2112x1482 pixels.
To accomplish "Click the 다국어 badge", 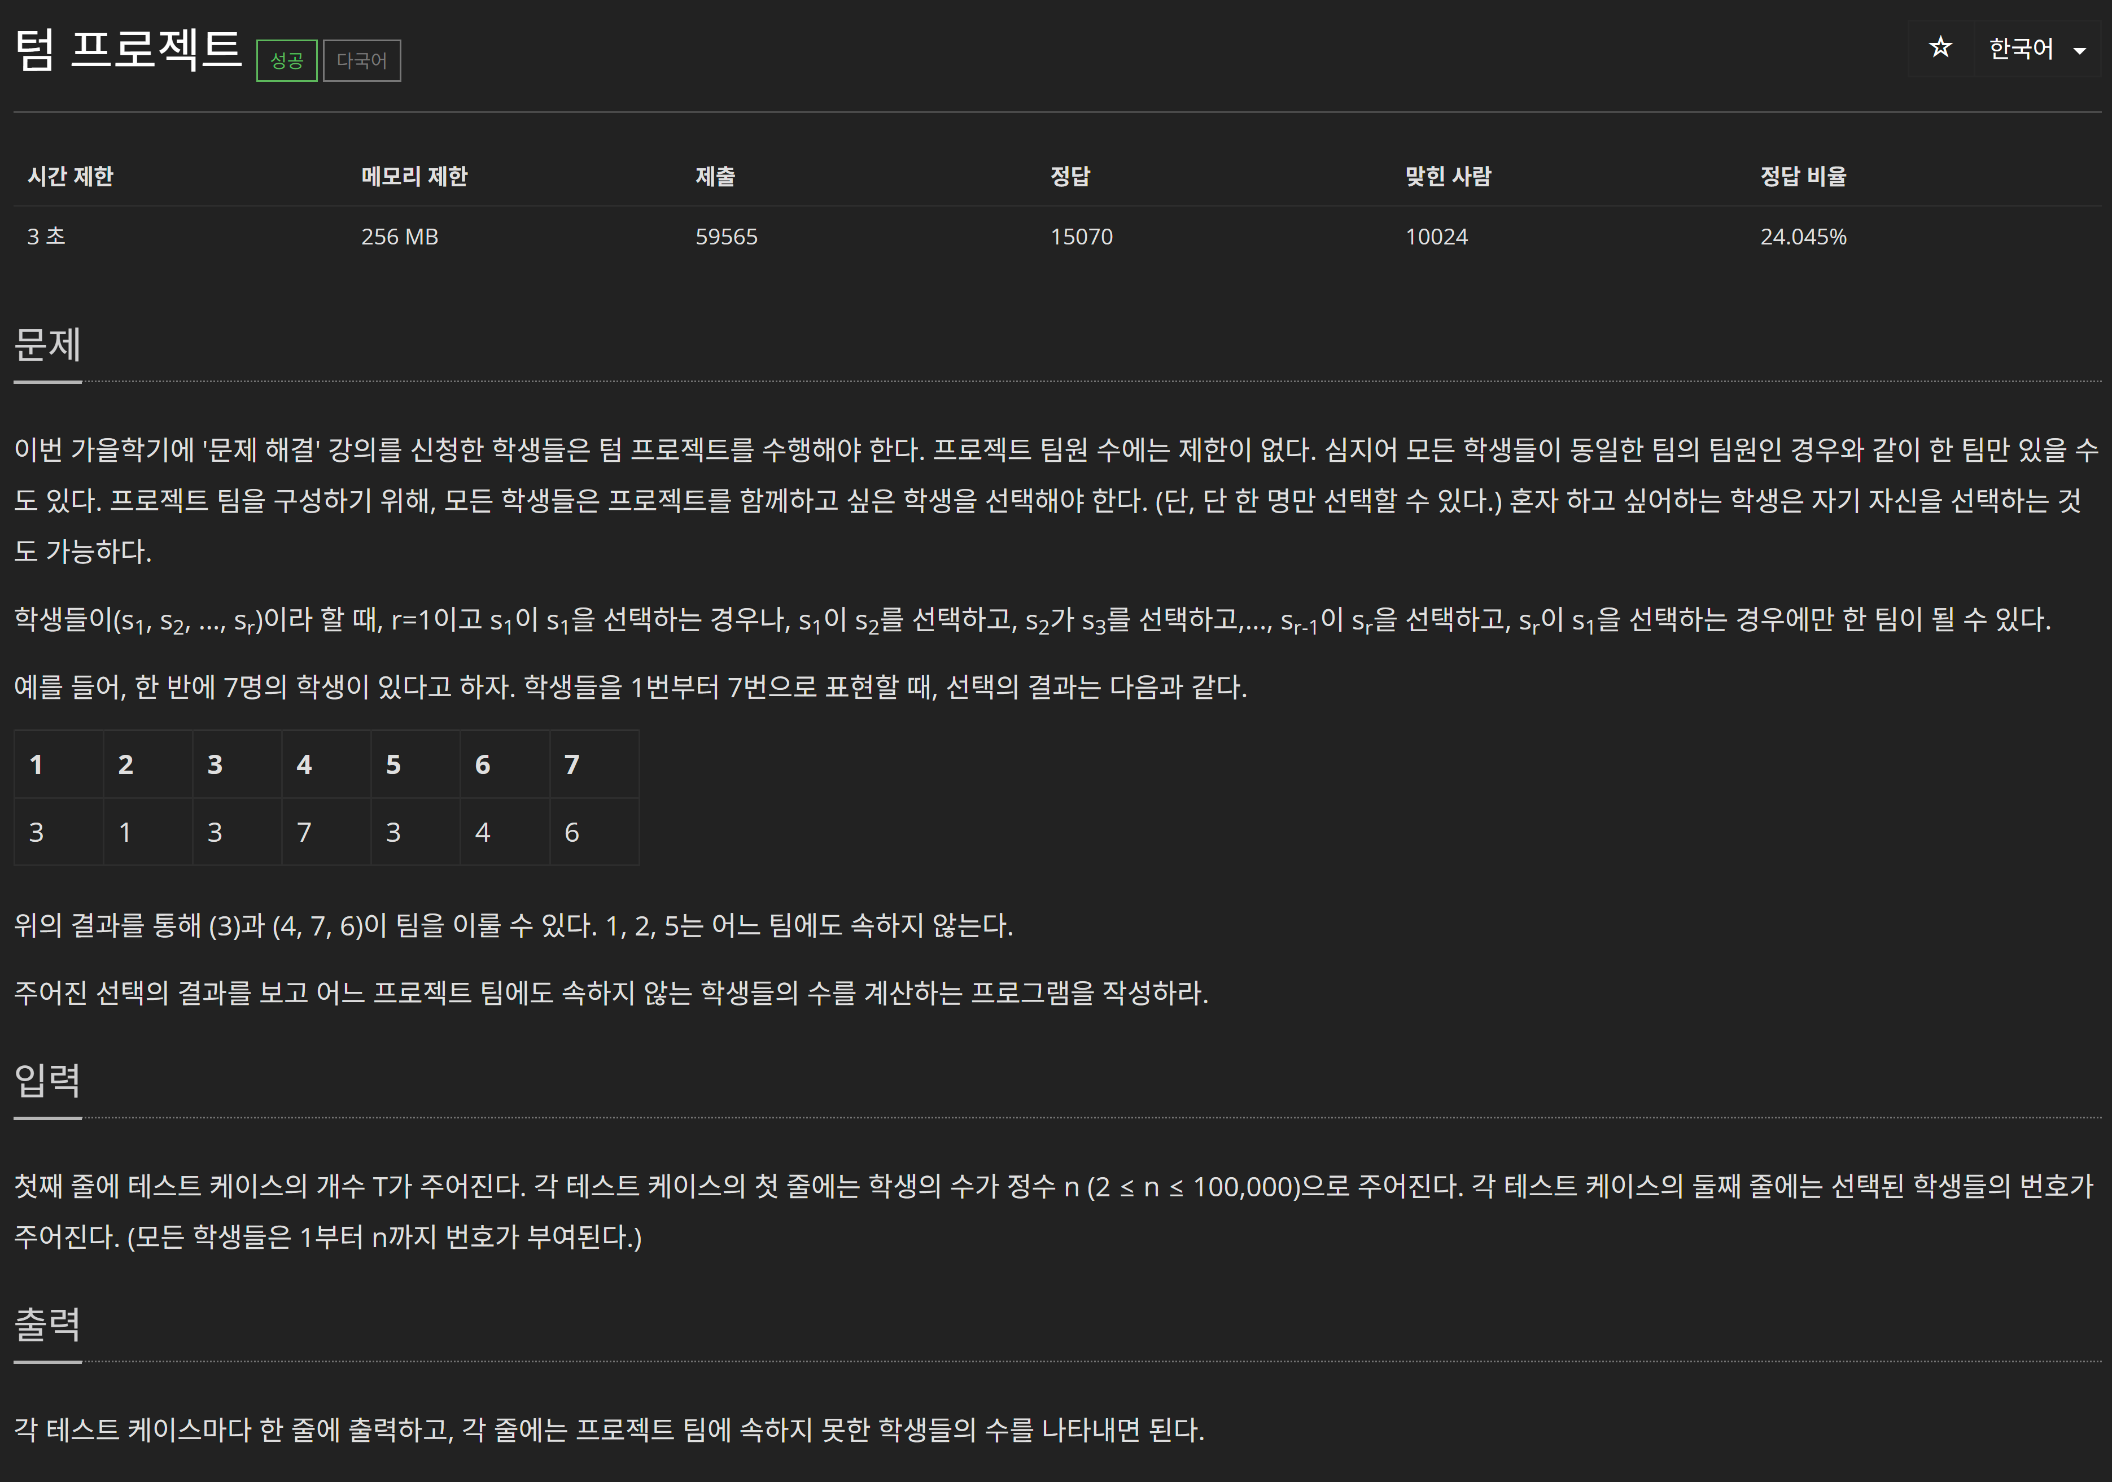I will (361, 61).
